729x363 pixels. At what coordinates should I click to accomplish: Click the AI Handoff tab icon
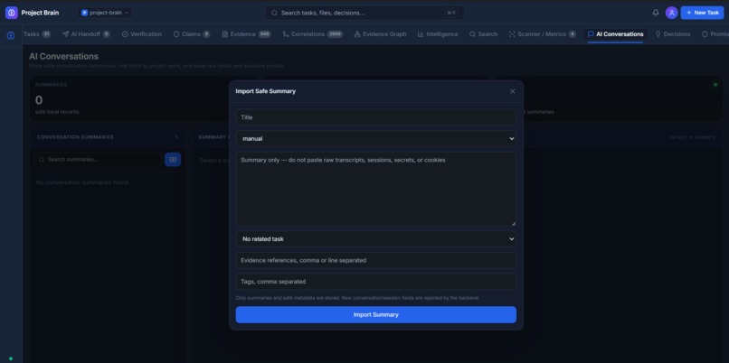65,34
